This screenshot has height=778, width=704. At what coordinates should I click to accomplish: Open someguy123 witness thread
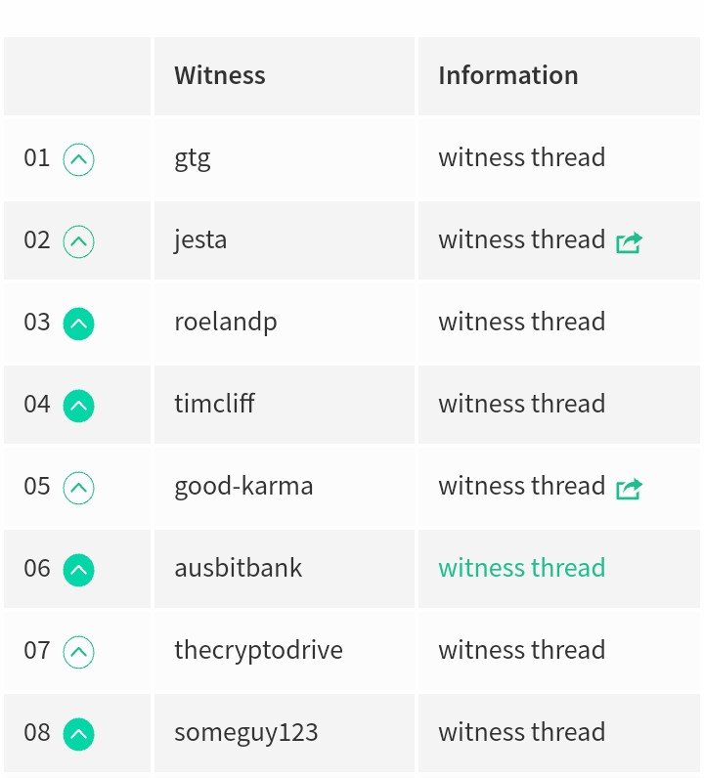click(x=521, y=732)
